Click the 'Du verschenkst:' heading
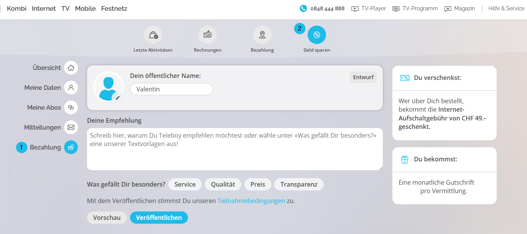The height and width of the screenshot is (234, 527). pos(438,78)
